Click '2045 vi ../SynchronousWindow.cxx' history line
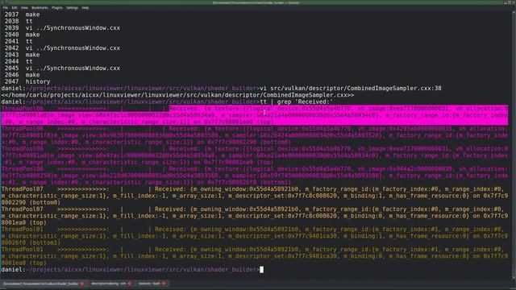This screenshot has height=290, width=516. 62,68
